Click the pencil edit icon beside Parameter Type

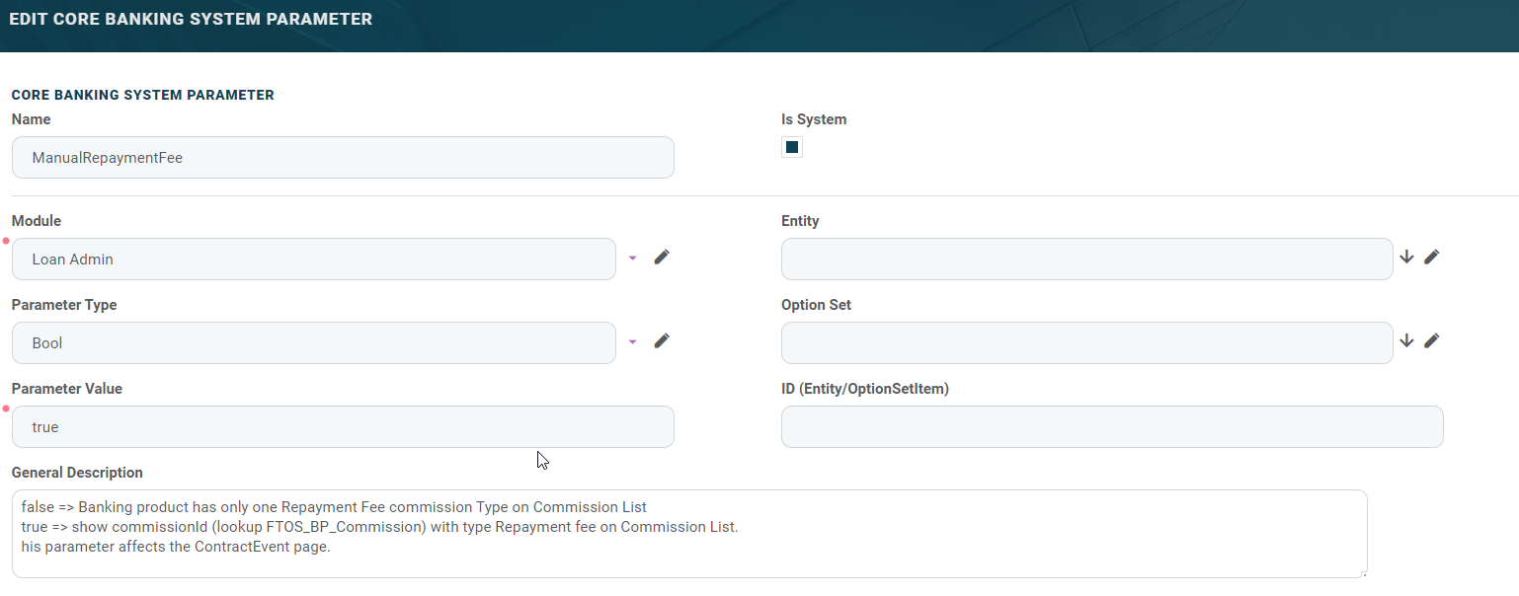click(x=662, y=341)
